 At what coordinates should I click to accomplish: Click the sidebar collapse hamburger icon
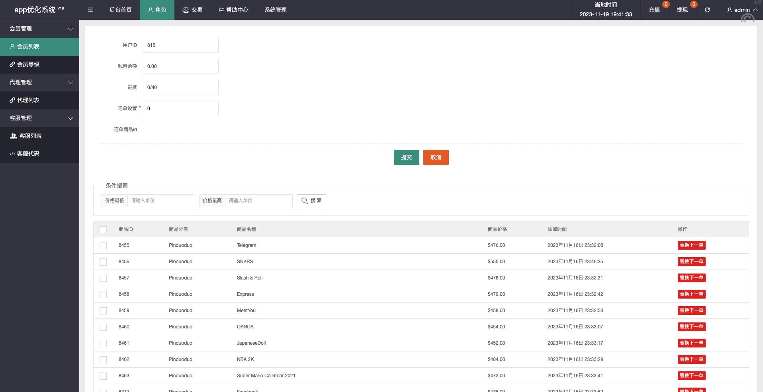tap(90, 10)
